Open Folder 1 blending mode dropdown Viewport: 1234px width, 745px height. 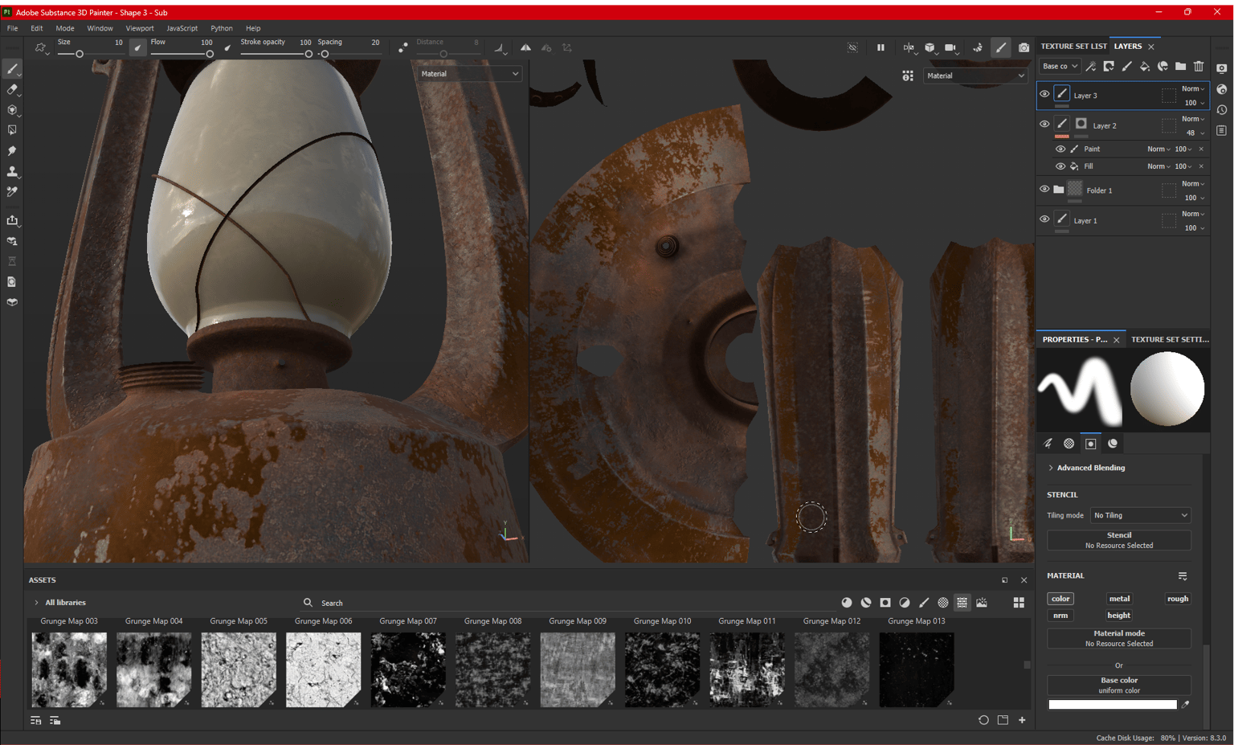(x=1193, y=183)
